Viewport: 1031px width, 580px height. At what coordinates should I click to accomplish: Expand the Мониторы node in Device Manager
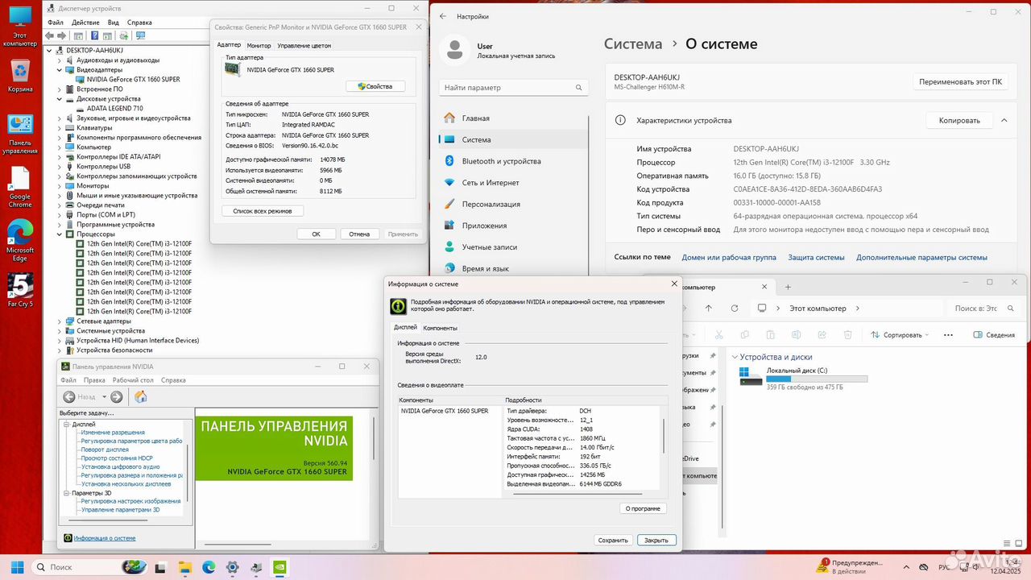[x=60, y=186]
